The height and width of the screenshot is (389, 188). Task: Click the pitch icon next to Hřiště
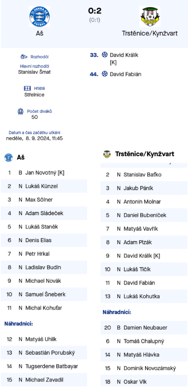[27, 88]
